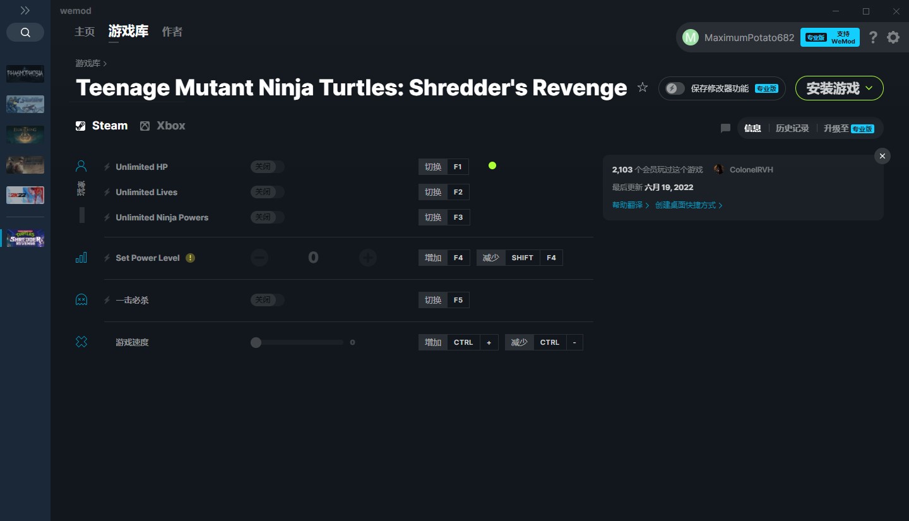Open the 作者 creators tab

coord(172,32)
